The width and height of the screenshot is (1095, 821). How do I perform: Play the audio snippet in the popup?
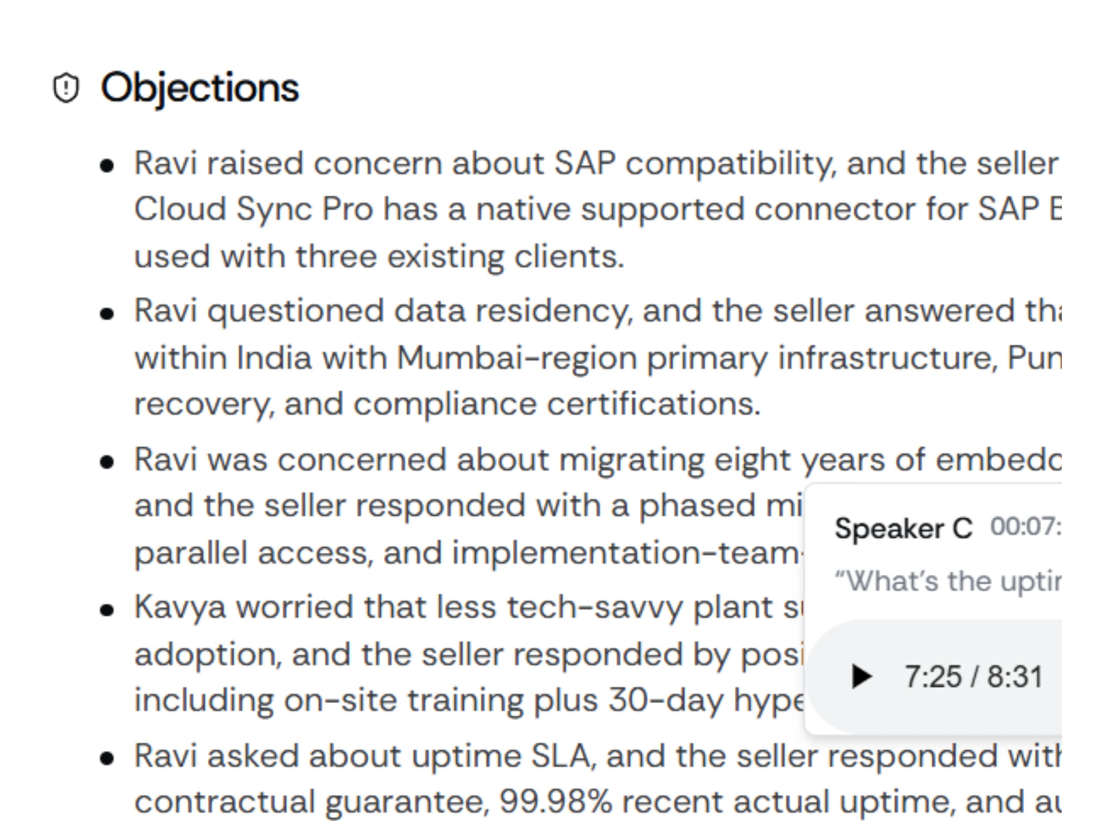(x=861, y=676)
